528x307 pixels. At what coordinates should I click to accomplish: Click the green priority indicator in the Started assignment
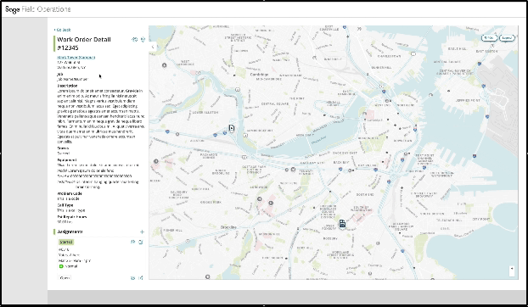point(61,266)
